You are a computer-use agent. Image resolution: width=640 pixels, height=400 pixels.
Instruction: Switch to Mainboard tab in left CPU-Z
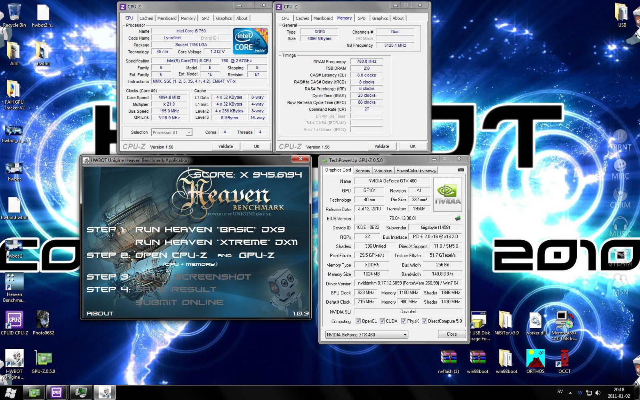click(x=167, y=18)
